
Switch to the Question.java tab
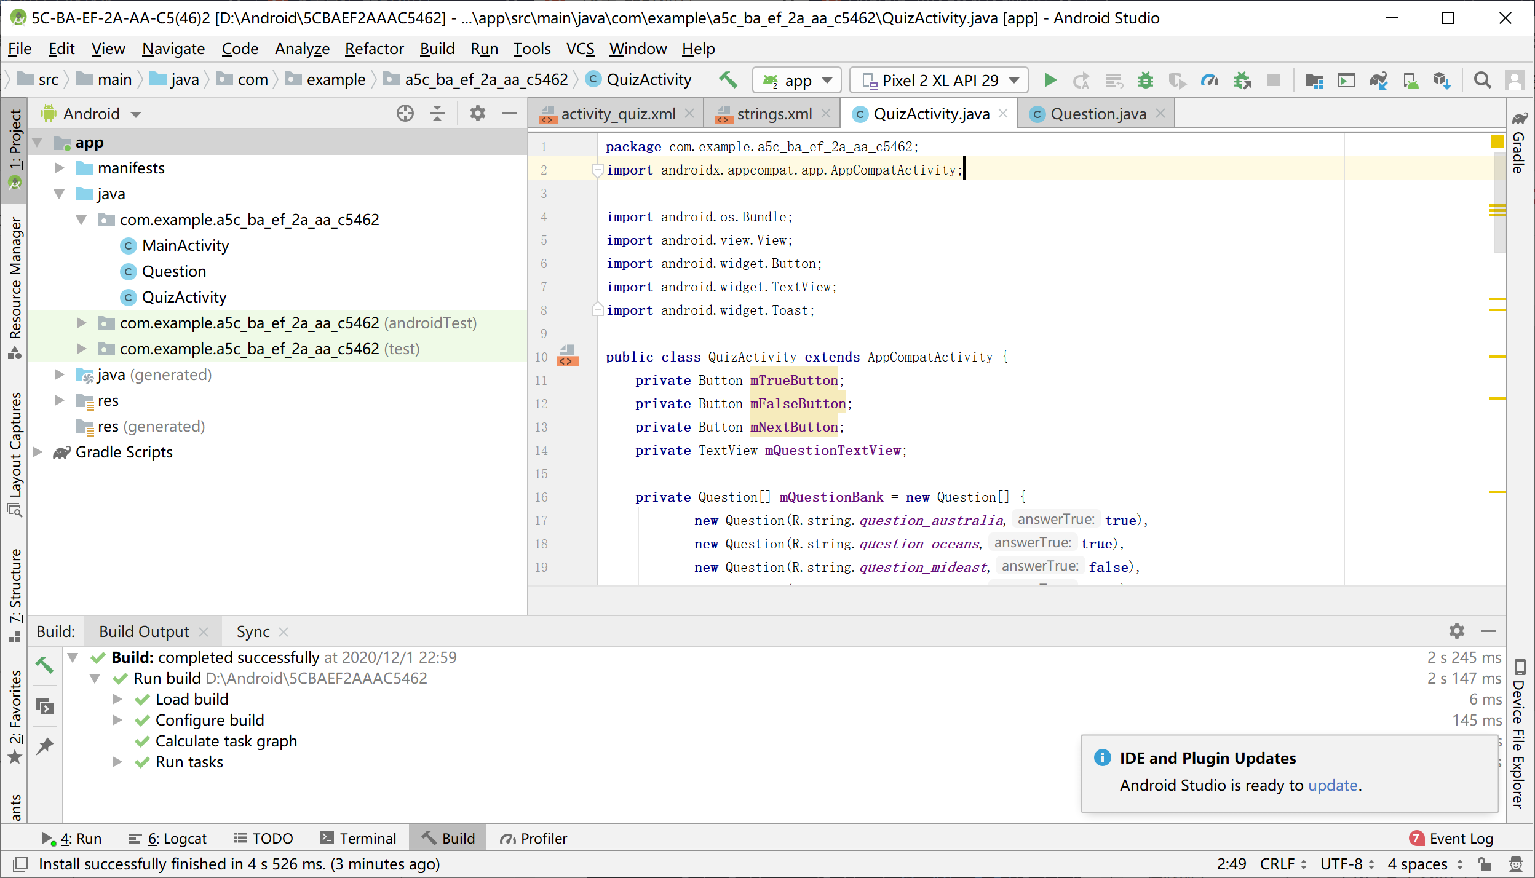pos(1097,114)
